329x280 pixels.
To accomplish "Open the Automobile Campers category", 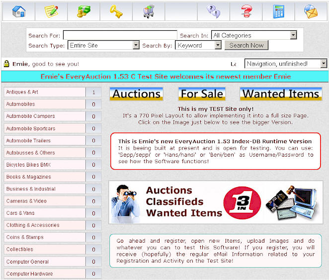I will pyautogui.click(x=45, y=116).
